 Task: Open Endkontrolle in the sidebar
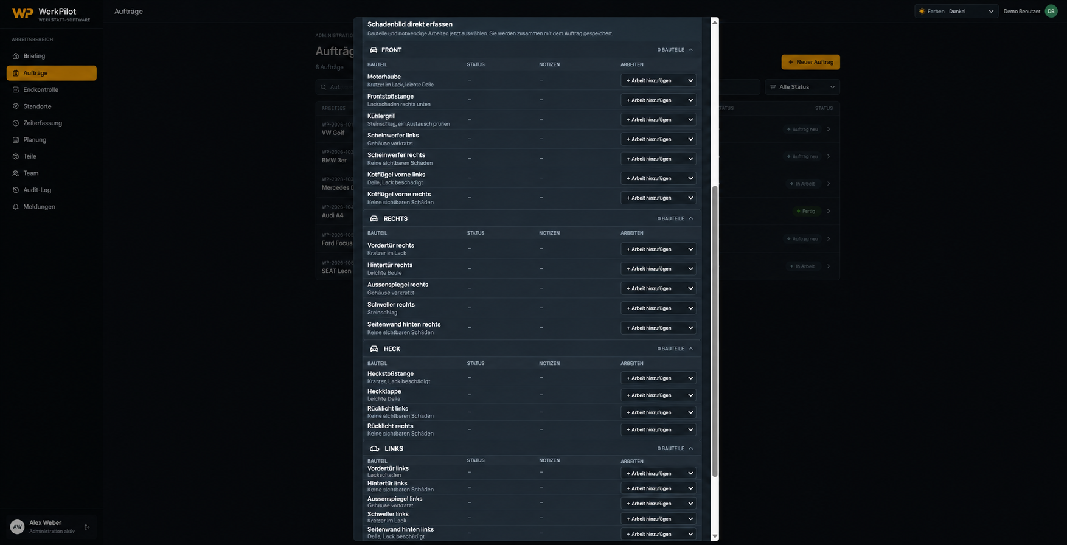pyautogui.click(x=51, y=89)
